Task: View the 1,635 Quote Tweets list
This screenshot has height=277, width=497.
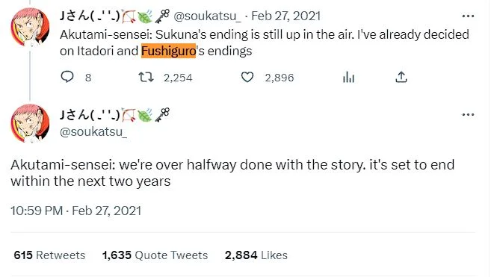Action: click(x=155, y=255)
